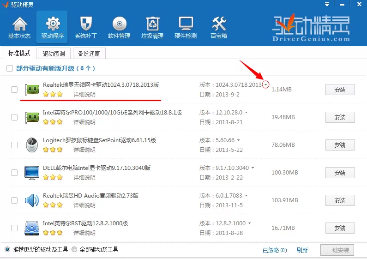The height and width of the screenshot is (259, 367).
Task: Open the 垃圾清理 recycle bin icon
Action: [153, 24]
